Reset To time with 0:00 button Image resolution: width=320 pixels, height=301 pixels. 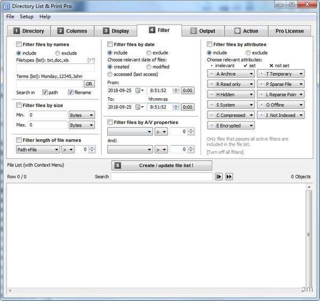pyautogui.click(x=188, y=107)
